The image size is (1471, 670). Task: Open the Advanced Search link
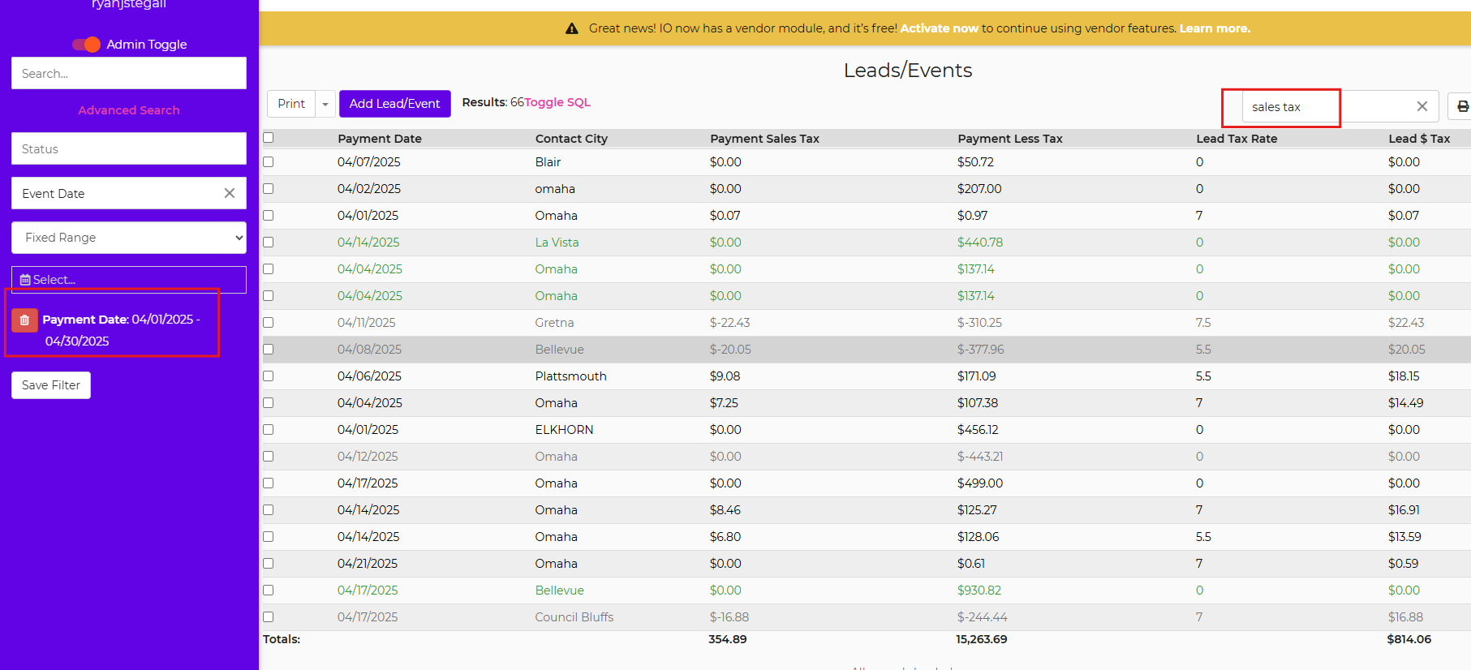[129, 110]
